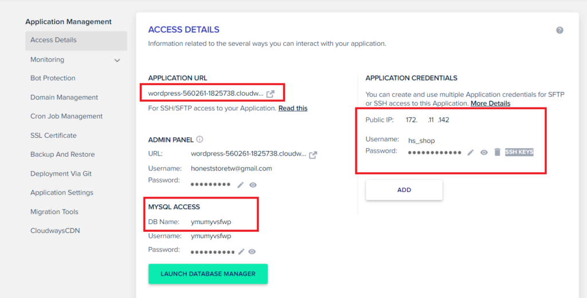This screenshot has width=587, height=298.
Task: Open the Admin Panel URL external link icon
Action: pyautogui.click(x=313, y=154)
